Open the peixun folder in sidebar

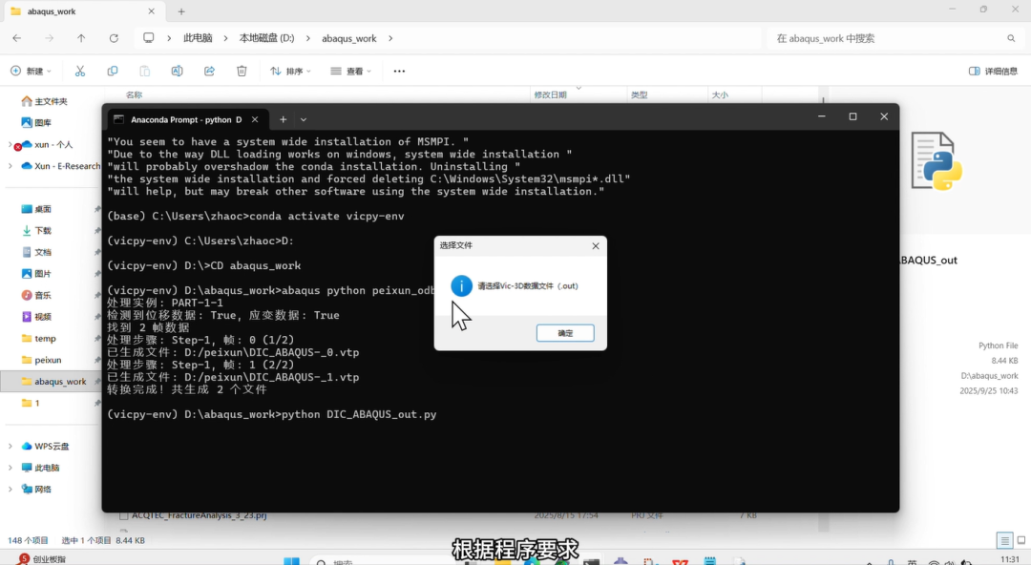point(48,360)
